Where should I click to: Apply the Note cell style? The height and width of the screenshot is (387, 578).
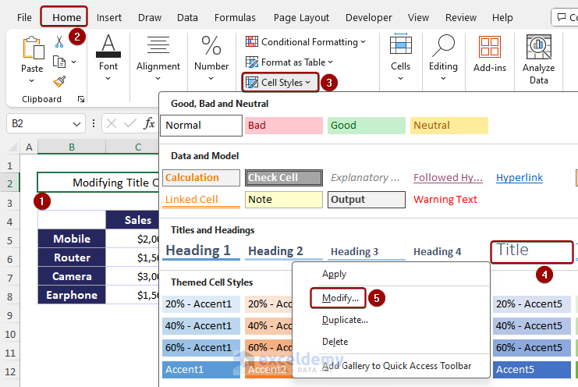click(x=284, y=200)
